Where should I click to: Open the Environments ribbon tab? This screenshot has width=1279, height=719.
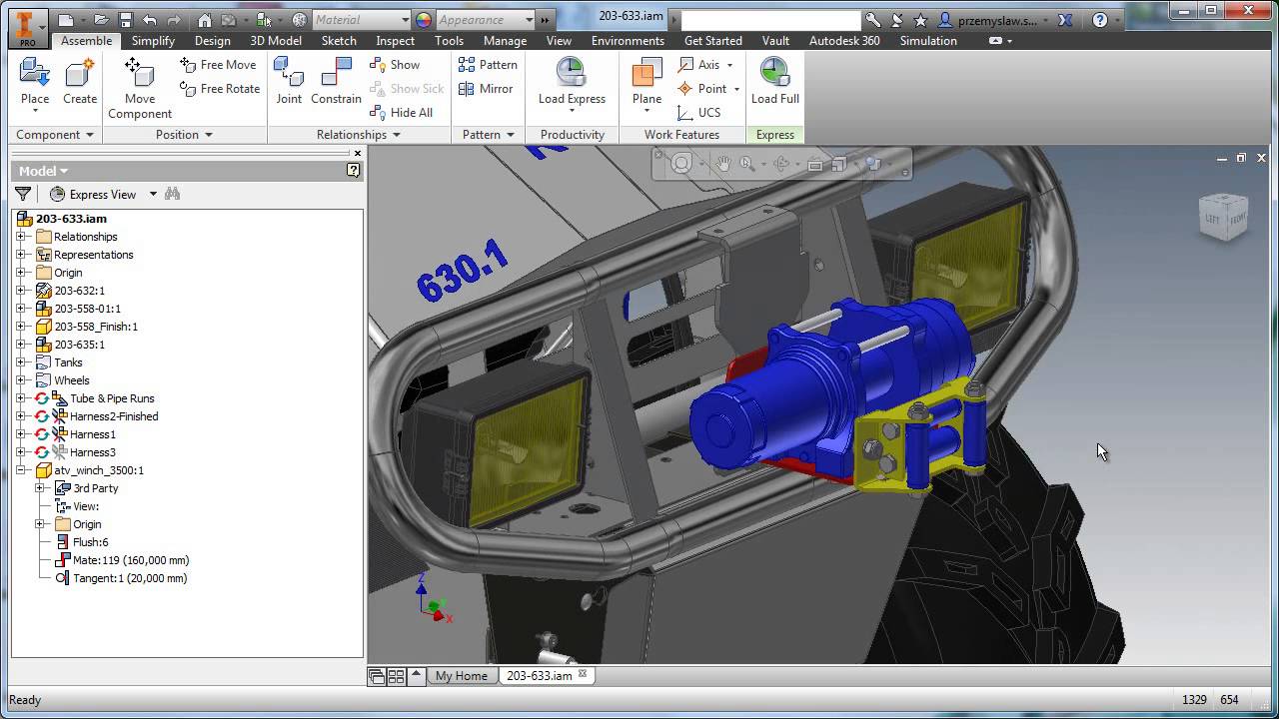pos(628,41)
